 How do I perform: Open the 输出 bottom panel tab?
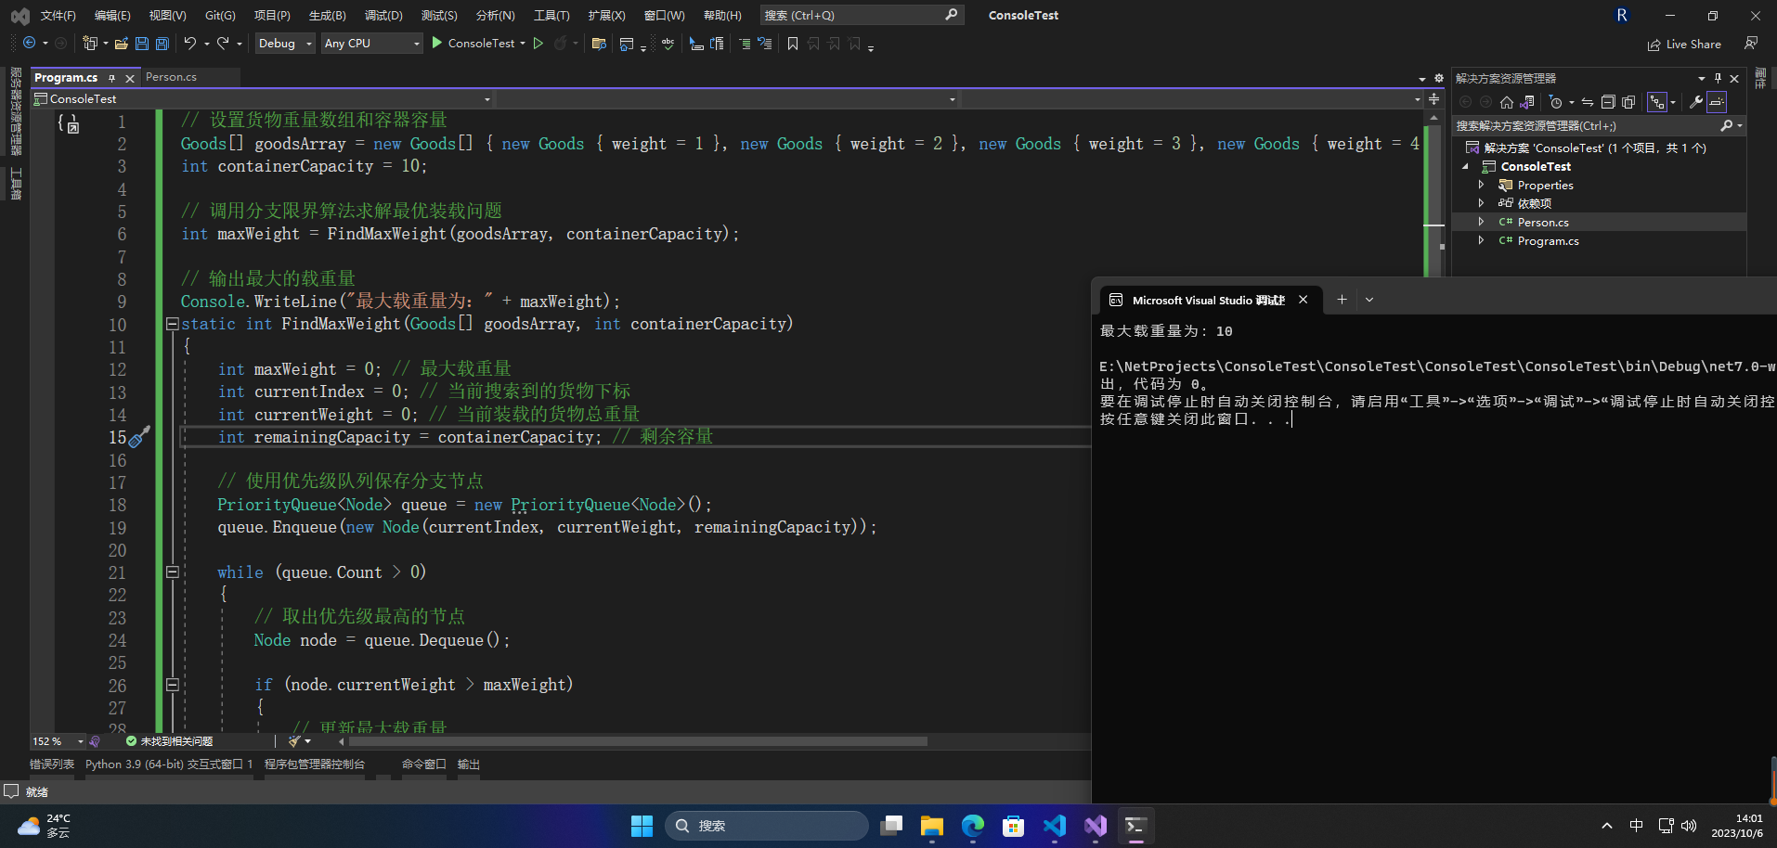[469, 764]
